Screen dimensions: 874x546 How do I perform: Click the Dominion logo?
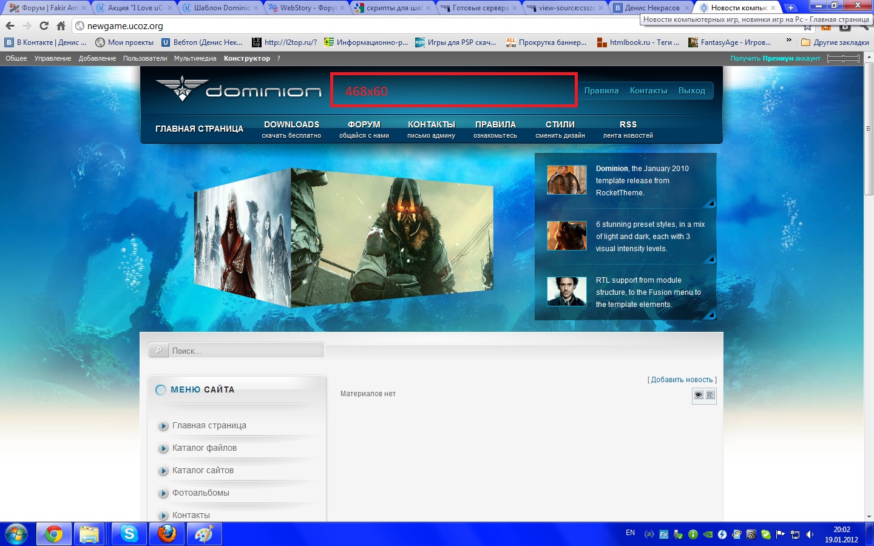point(238,90)
